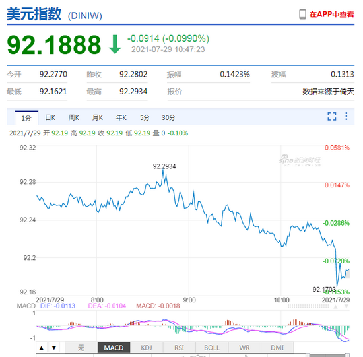Click the 92.2934 peak on chart
363x357 pixels.
click(163, 170)
